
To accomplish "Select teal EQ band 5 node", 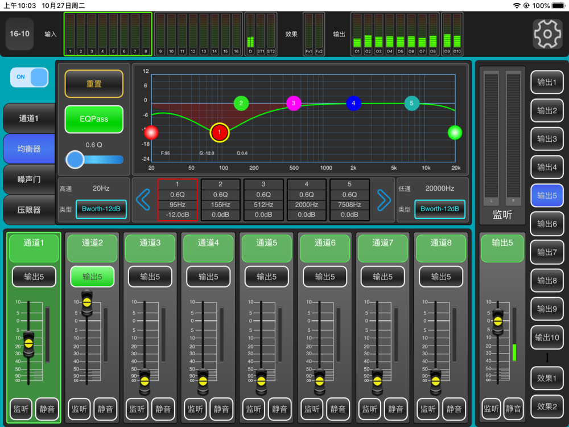I will coord(412,104).
